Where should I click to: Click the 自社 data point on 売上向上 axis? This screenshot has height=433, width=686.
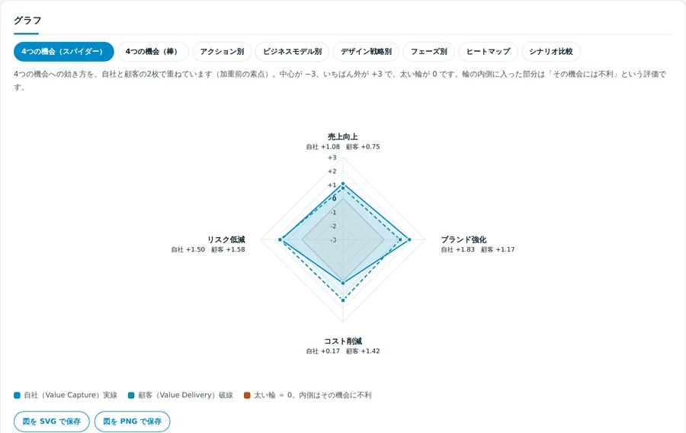pos(343,184)
